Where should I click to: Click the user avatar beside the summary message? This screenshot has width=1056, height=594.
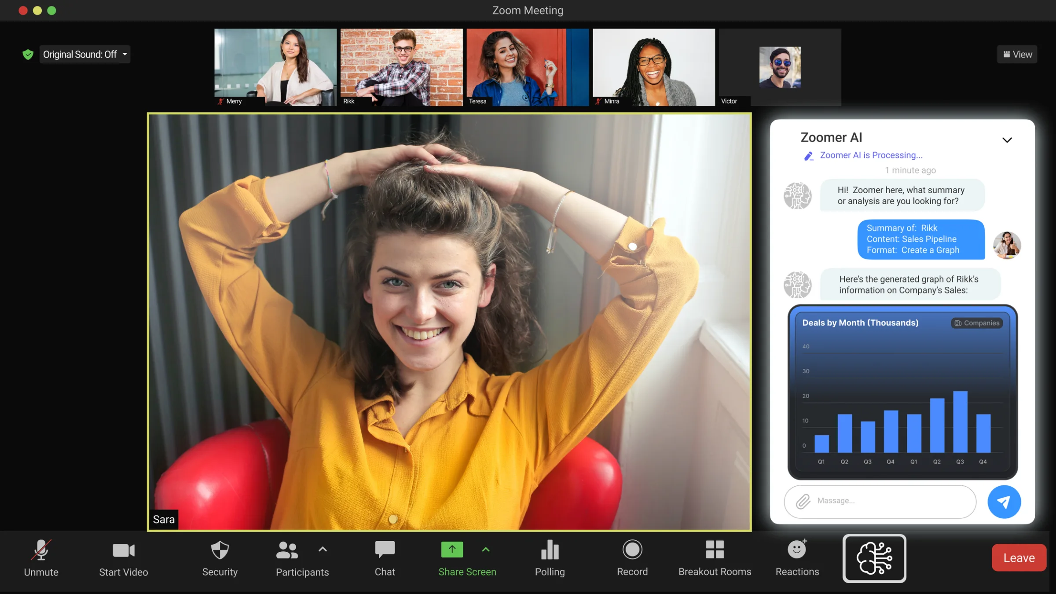coord(1007,245)
